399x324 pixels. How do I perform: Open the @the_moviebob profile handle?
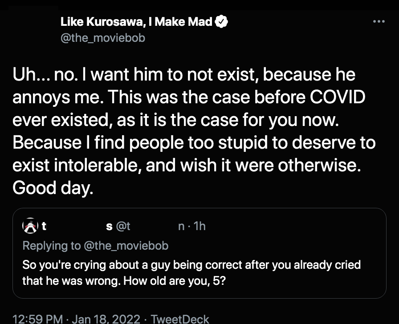103,38
